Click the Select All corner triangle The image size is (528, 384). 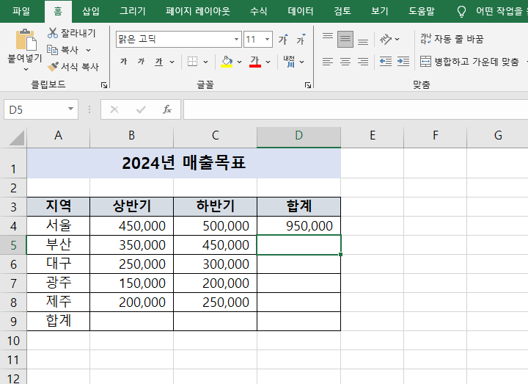point(16,137)
